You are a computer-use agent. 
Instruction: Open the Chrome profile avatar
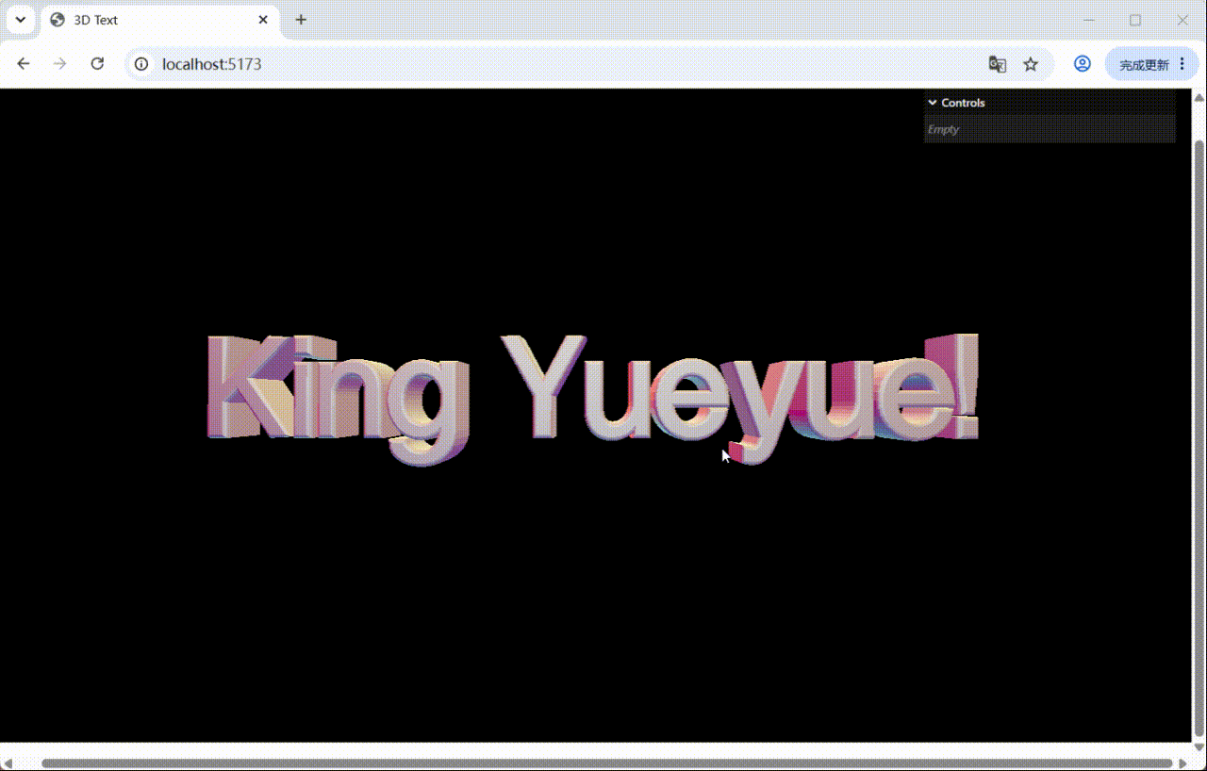[1083, 64]
